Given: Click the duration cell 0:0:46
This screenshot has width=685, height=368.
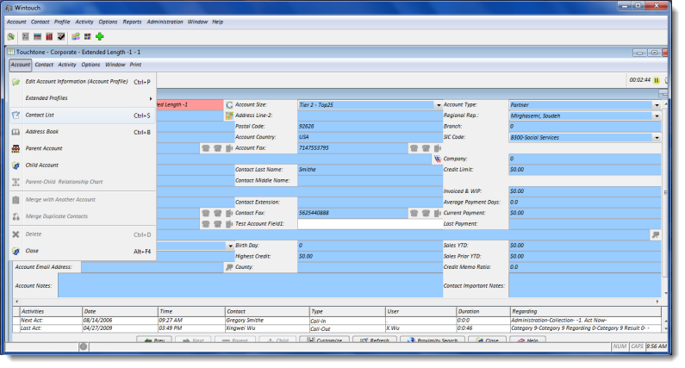Looking at the screenshot, I should point(483,328).
